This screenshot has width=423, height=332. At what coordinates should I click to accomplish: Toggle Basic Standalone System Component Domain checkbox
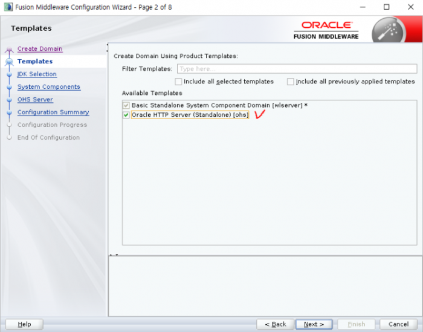(126, 105)
